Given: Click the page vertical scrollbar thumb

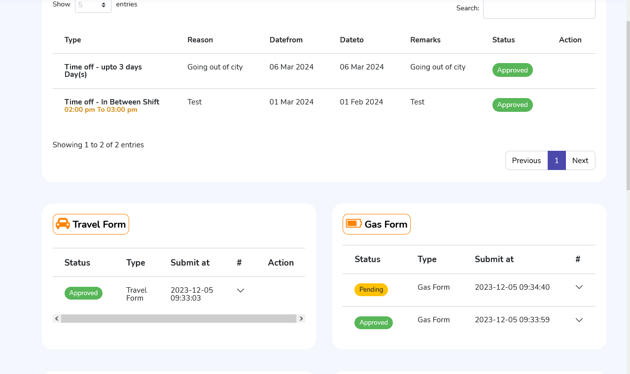Looking at the screenshot, I should coord(628,103).
